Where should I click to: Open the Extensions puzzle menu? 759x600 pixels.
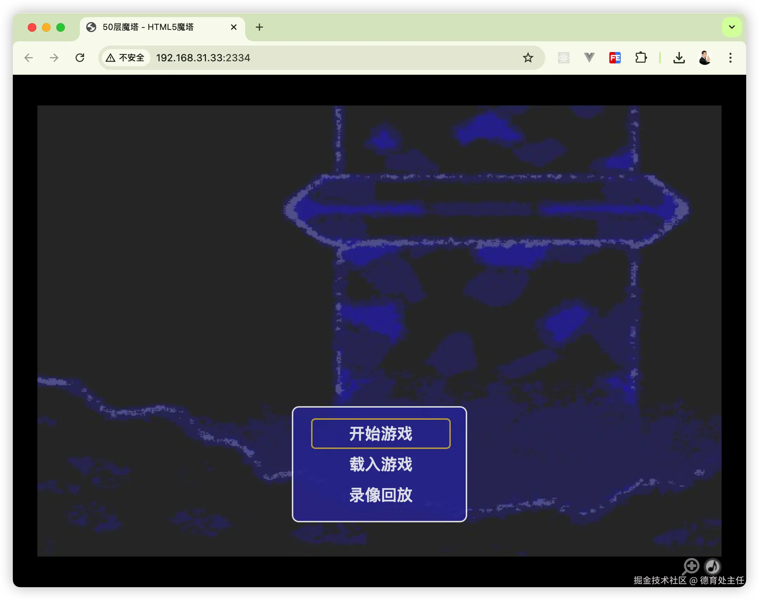(641, 58)
